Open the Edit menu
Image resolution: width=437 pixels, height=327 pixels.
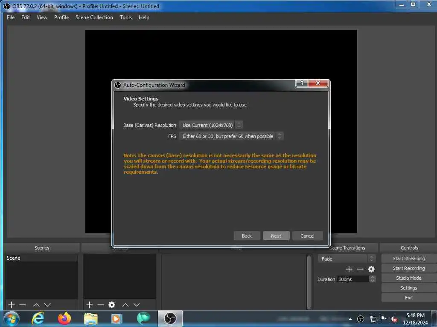click(26, 17)
